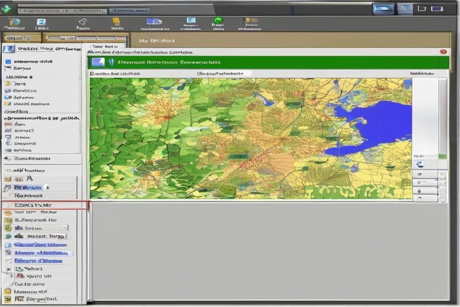
Task: Click the blue picture icon in green header
Action: tap(98, 62)
